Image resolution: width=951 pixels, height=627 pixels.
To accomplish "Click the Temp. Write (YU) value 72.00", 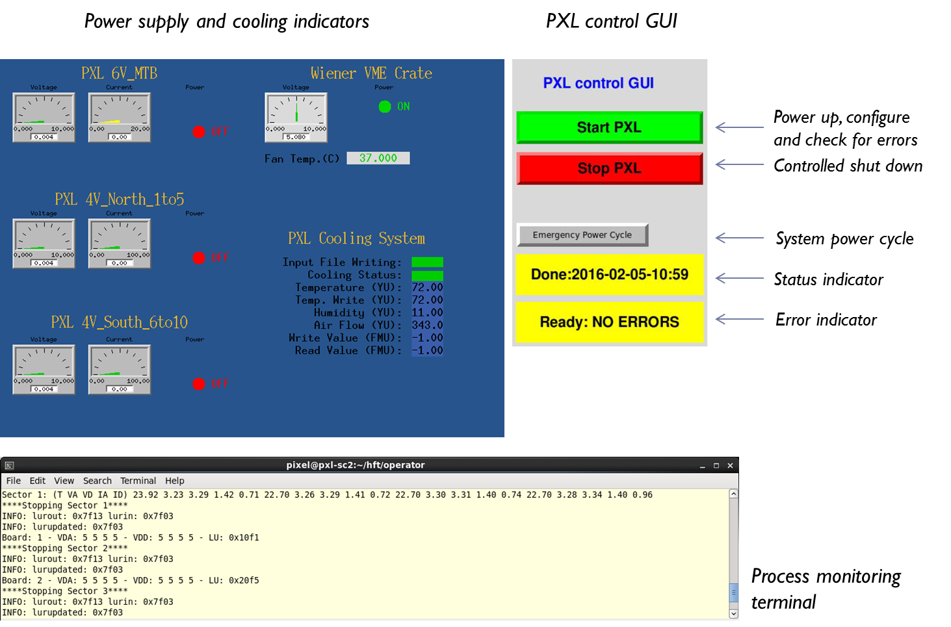I will tap(428, 300).
